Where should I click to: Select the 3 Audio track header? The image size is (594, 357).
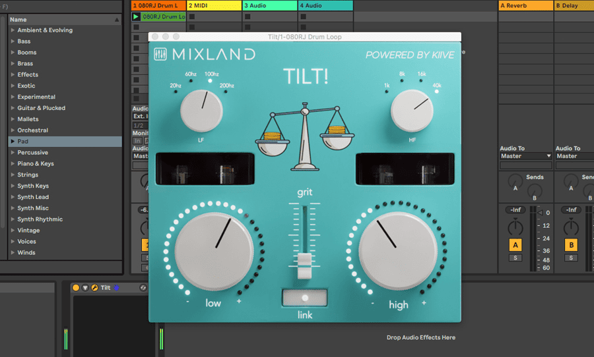click(270, 6)
